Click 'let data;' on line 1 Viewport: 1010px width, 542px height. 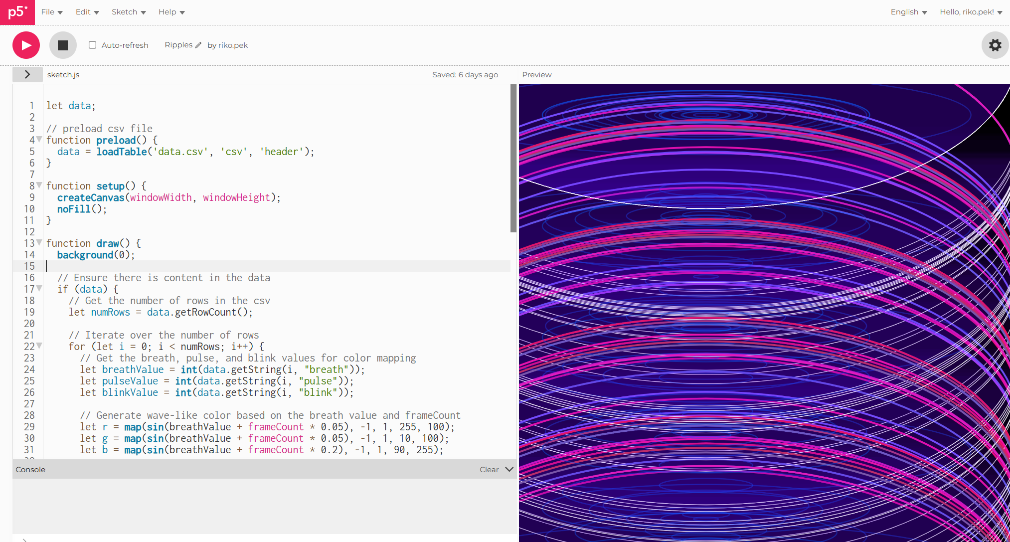(x=71, y=106)
